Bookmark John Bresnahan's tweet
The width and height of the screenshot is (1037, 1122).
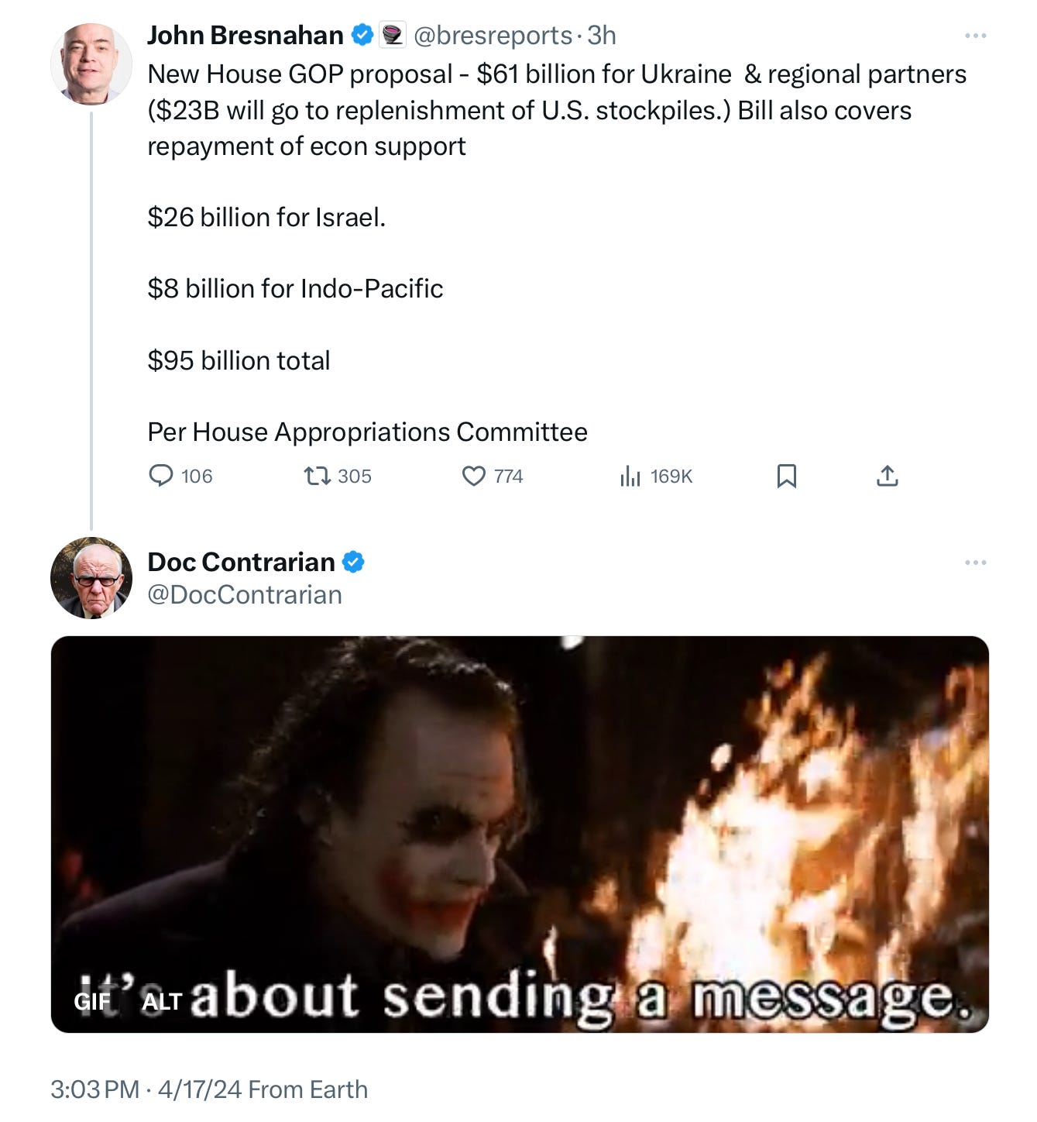point(786,476)
